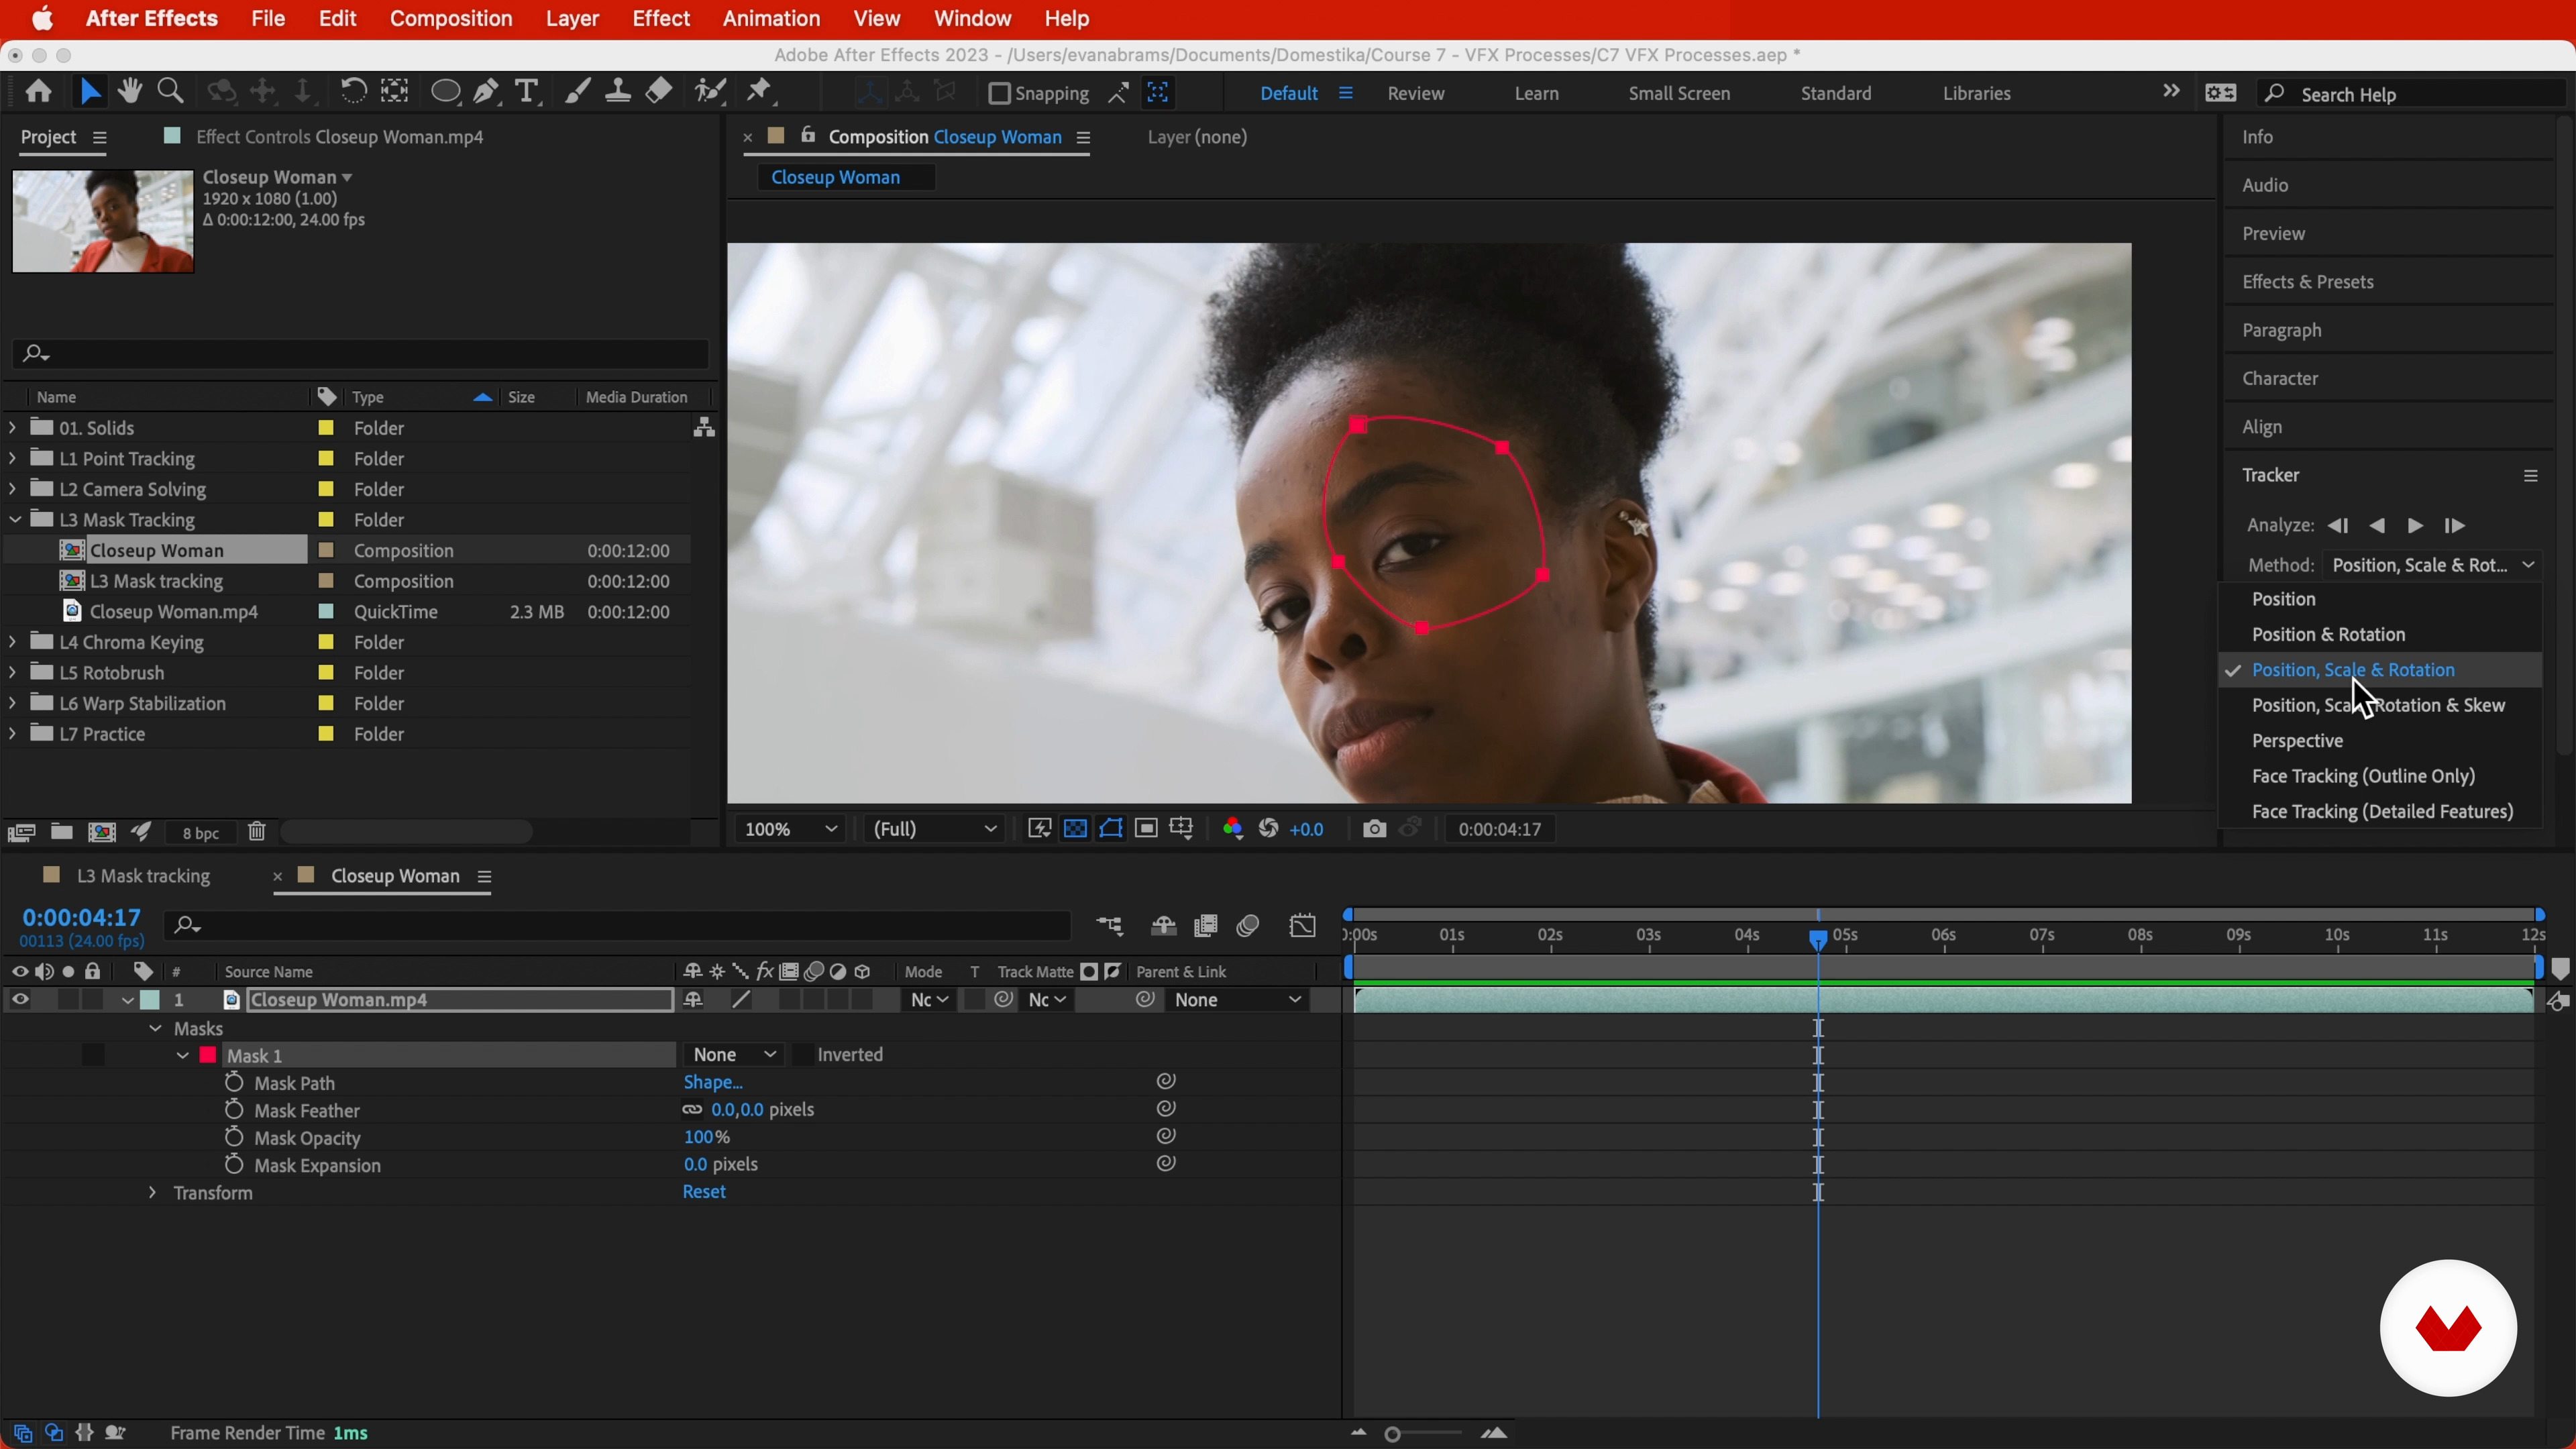The width and height of the screenshot is (2576, 1449).
Task: Click the Mask Path Shape... link
Action: [x=713, y=1083]
